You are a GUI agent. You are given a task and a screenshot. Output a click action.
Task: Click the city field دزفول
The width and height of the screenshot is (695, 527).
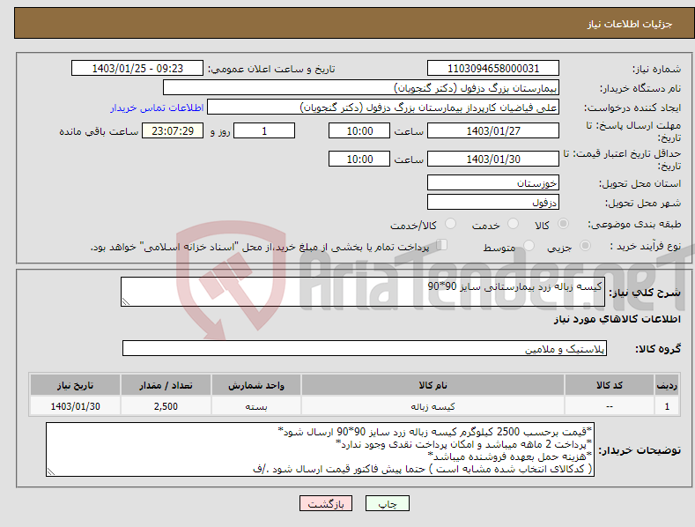coord(493,203)
